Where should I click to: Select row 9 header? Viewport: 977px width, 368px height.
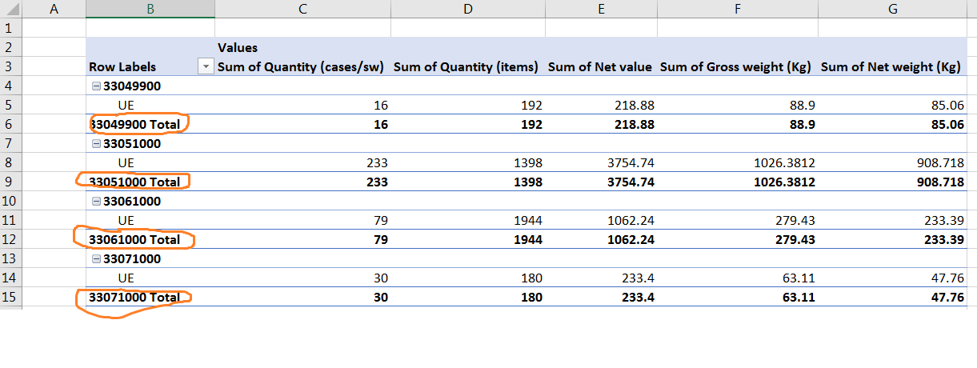click(x=11, y=182)
